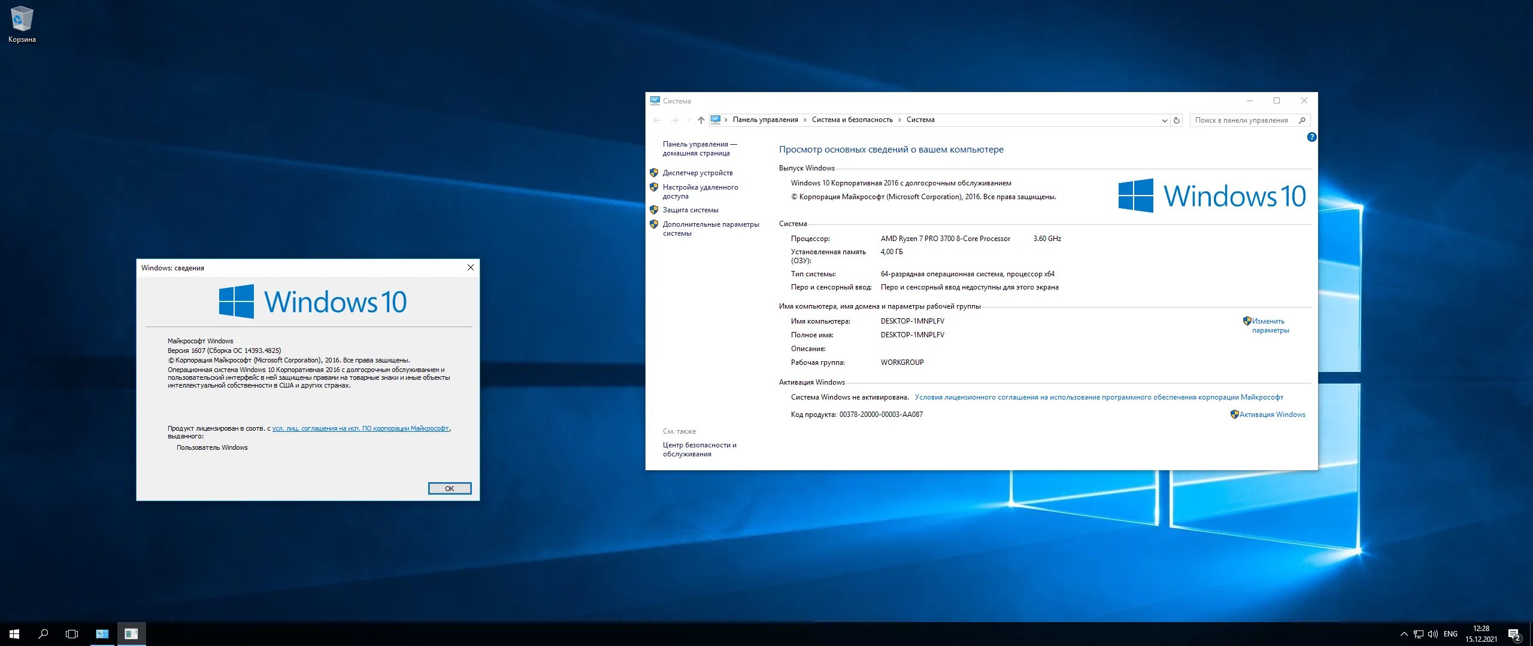Click Панель управления breadcrumb in the address bar
The height and width of the screenshot is (646, 1533).
tap(765, 120)
